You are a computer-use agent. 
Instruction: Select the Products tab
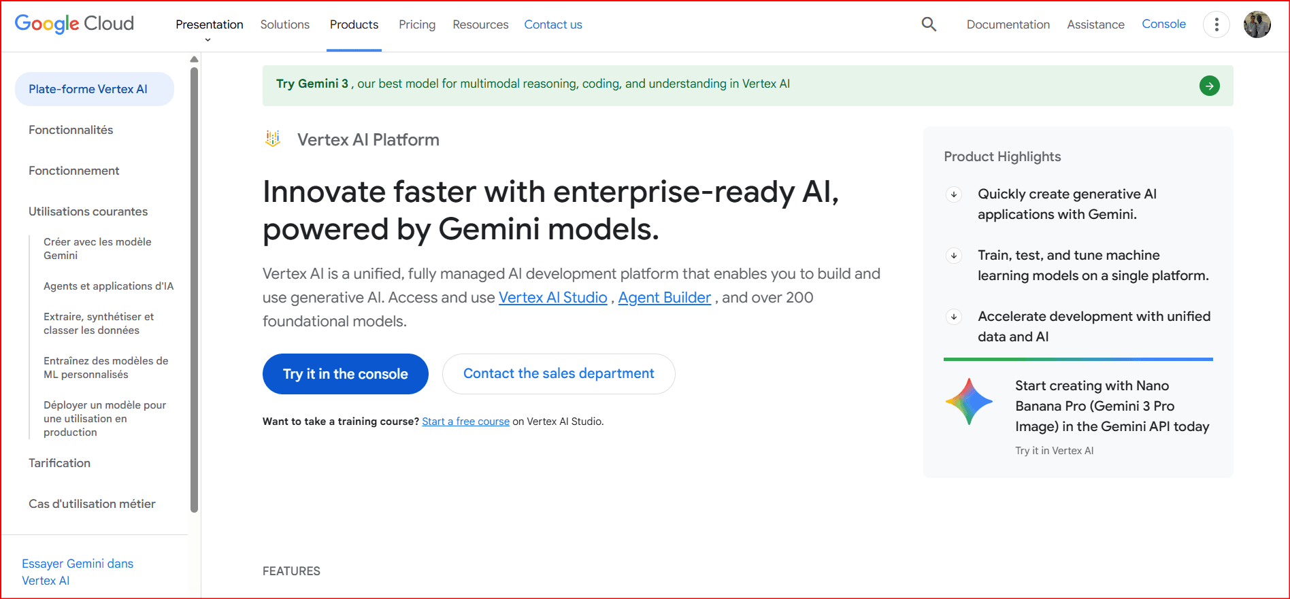[x=354, y=24]
